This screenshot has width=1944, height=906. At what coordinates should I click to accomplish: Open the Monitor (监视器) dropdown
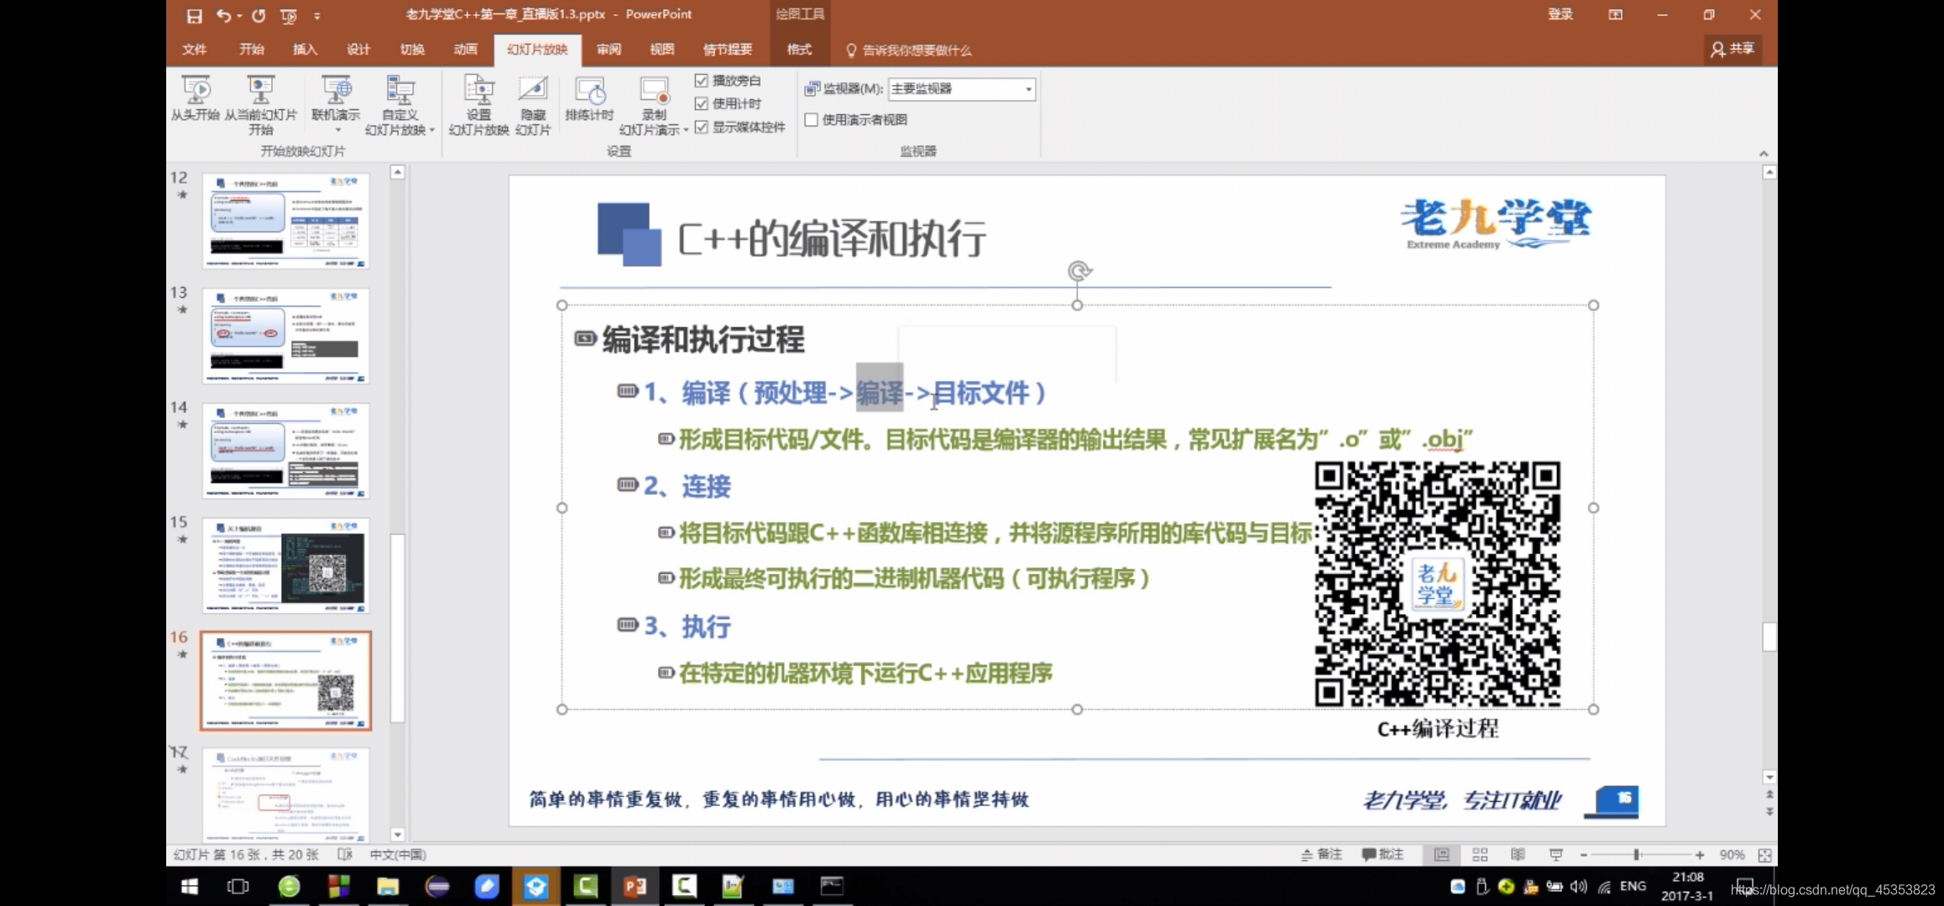(962, 89)
